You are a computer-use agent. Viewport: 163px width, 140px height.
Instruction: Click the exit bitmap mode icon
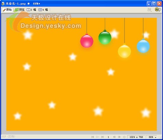click(x=124, y=137)
